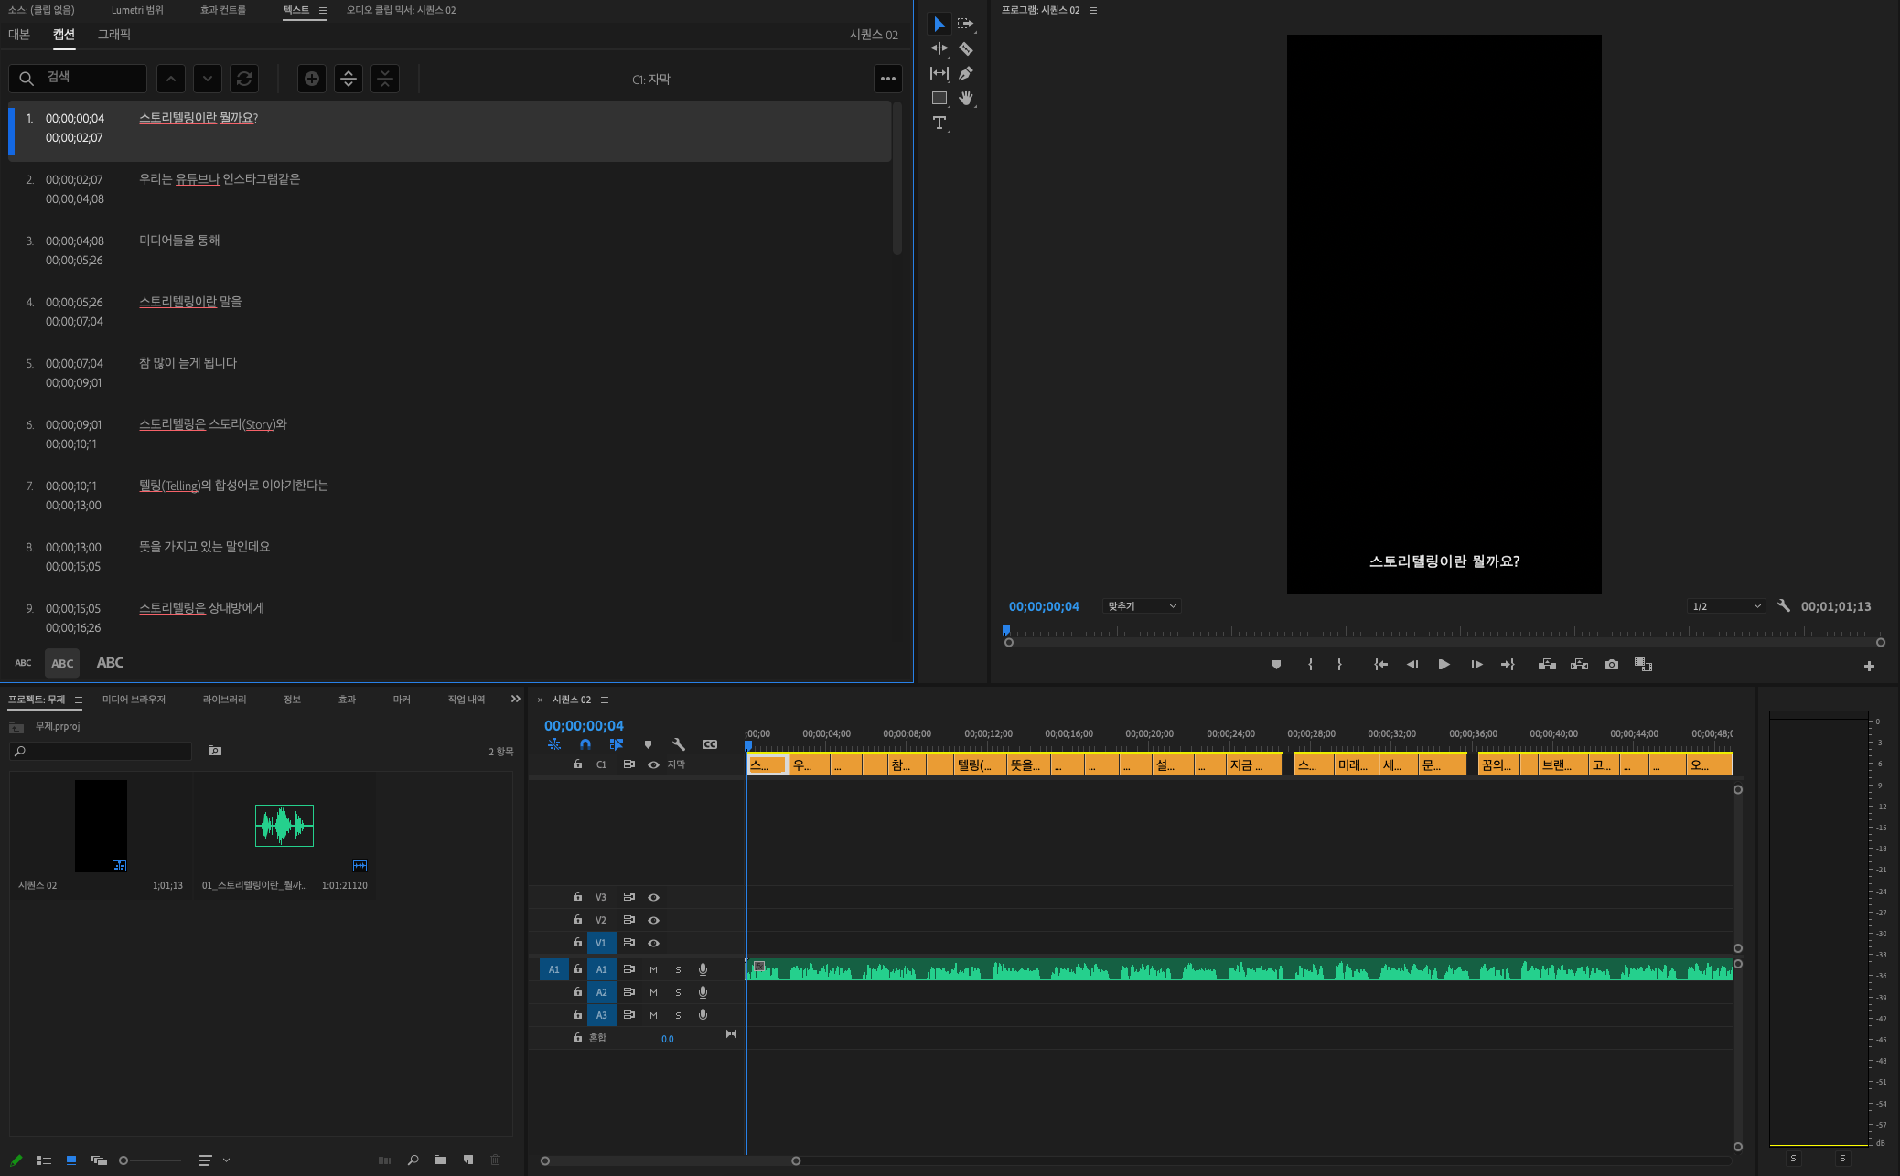Mute audio track A1
The image size is (1900, 1176).
pos(653,969)
